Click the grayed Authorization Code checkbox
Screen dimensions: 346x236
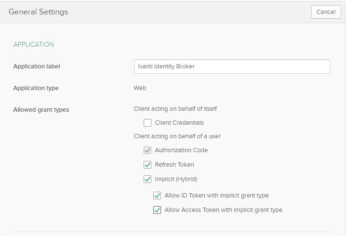147,150
